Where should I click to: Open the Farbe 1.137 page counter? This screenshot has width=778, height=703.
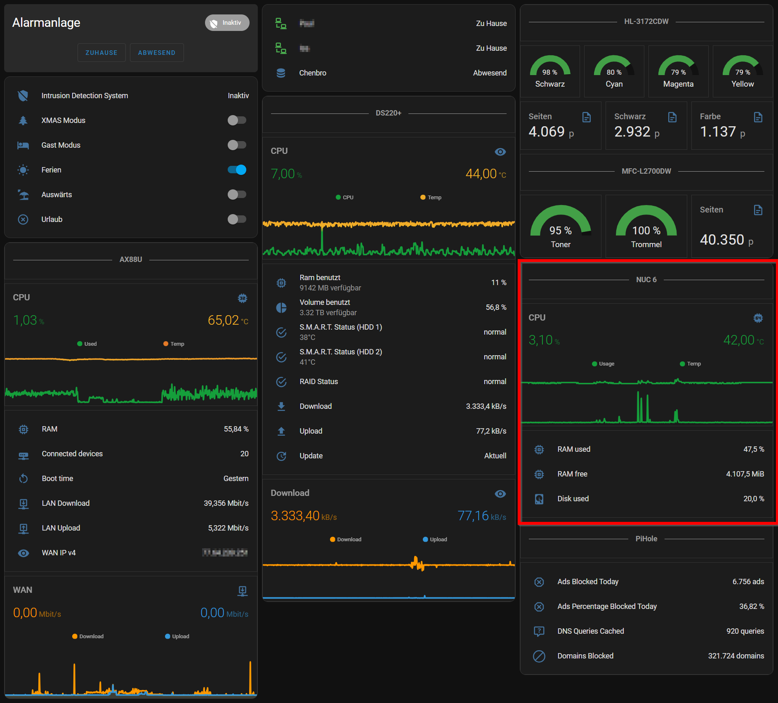pos(732,125)
